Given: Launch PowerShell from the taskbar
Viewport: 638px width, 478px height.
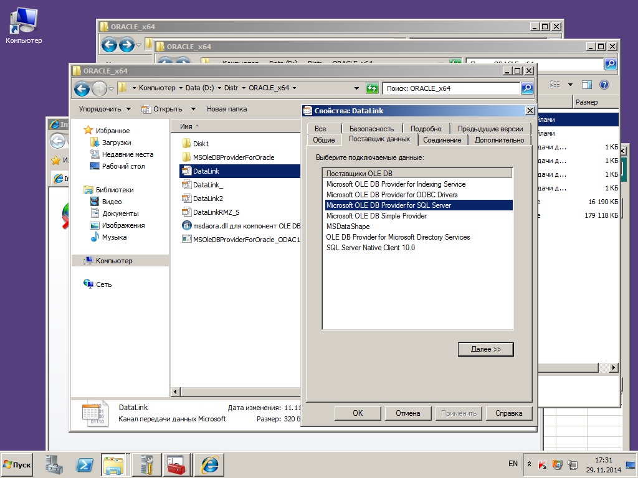Looking at the screenshot, I should (x=84, y=464).
